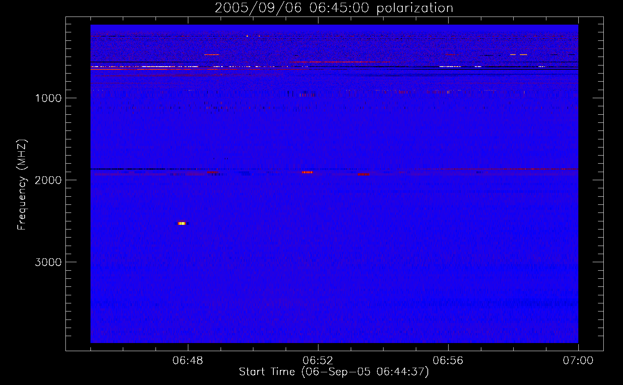Click the "06:56" time tick label

point(448,361)
